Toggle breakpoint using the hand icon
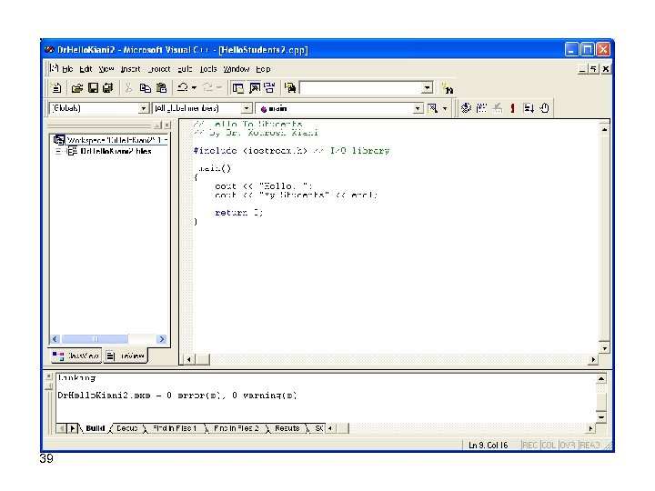Viewport: 655px width, 491px height. click(x=544, y=108)
